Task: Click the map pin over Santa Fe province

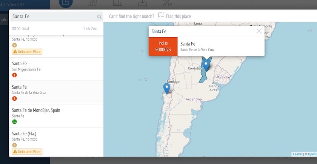Action: (206, 65)
